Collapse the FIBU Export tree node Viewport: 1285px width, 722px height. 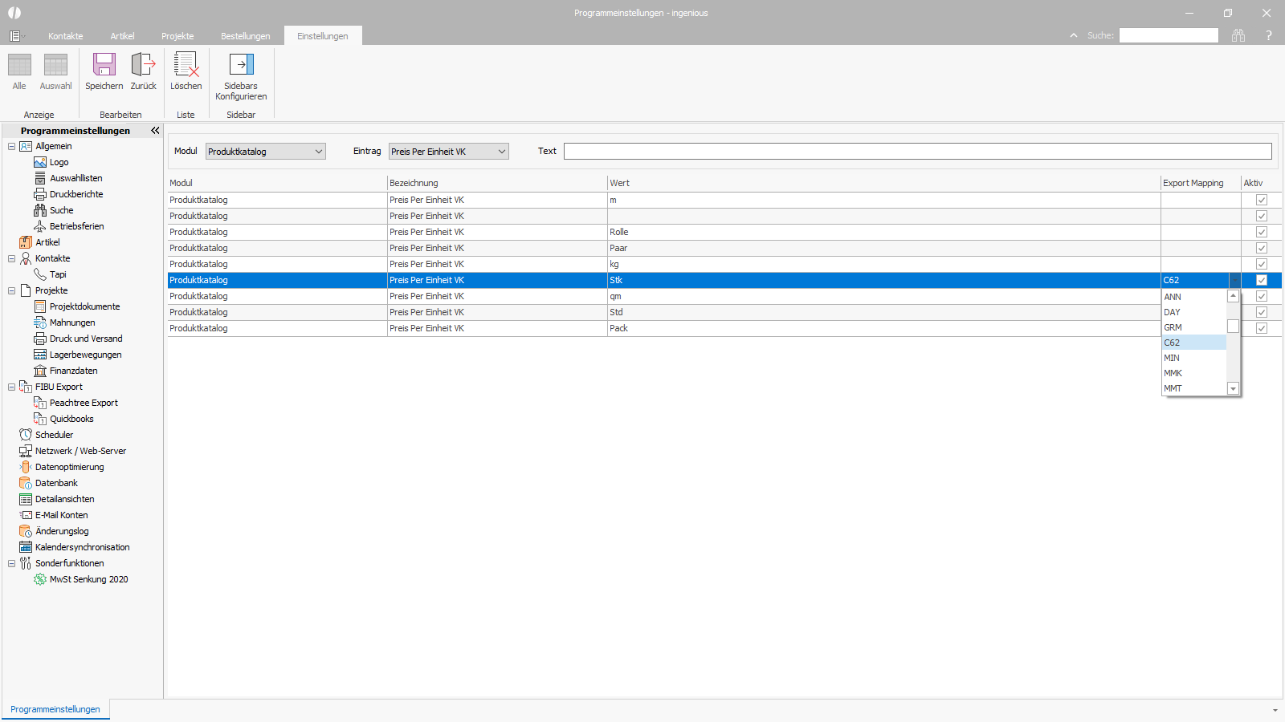[11, 387]
